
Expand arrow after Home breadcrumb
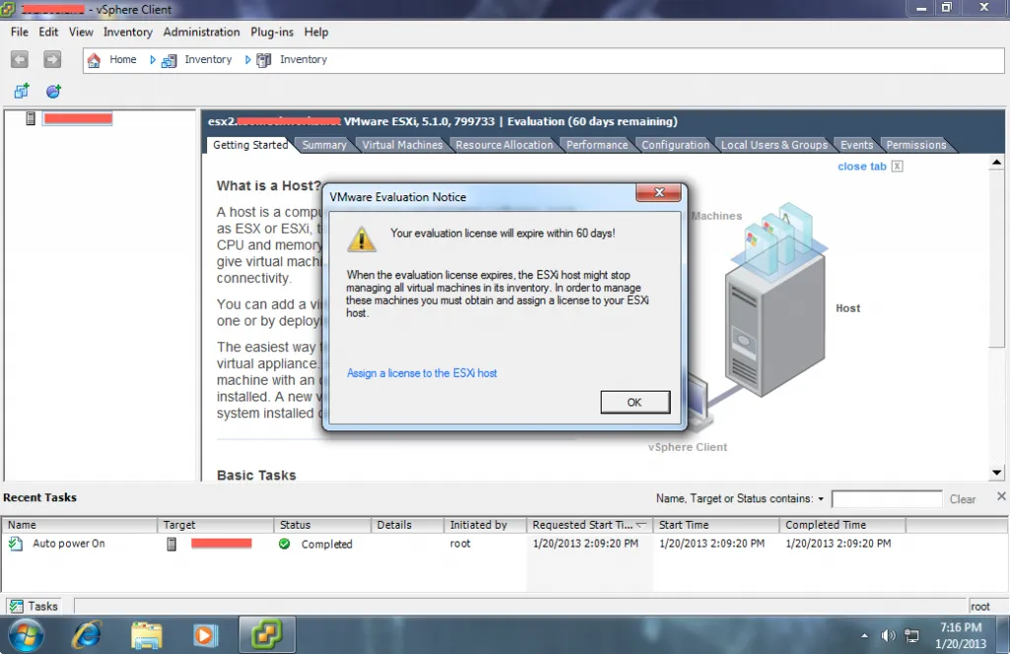[152, 60]
